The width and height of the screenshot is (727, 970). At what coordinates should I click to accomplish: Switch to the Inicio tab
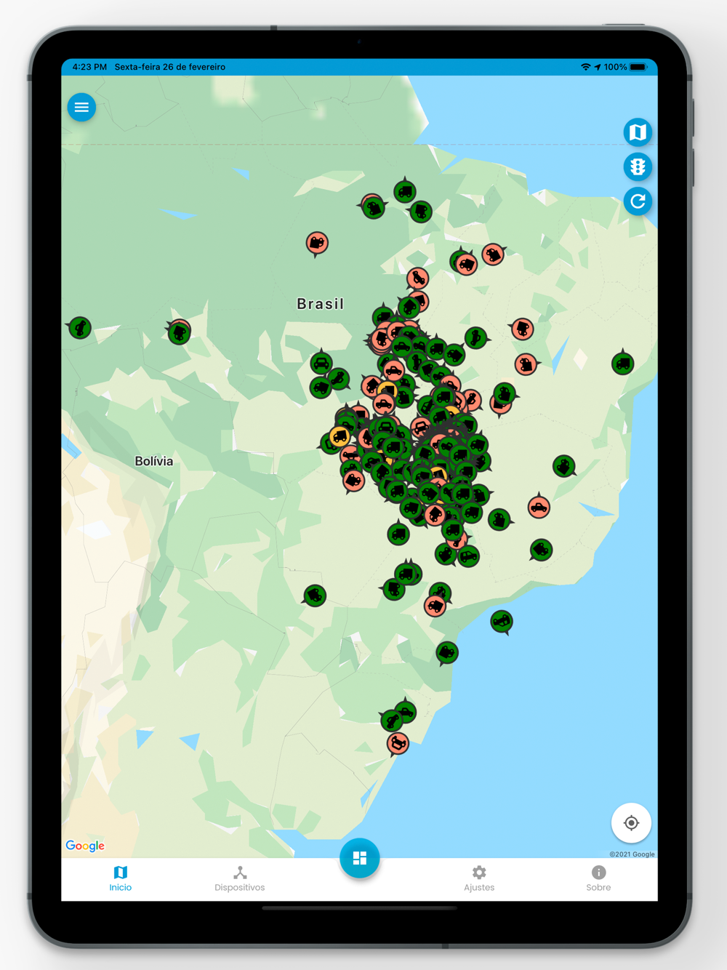tap(121, 878)
